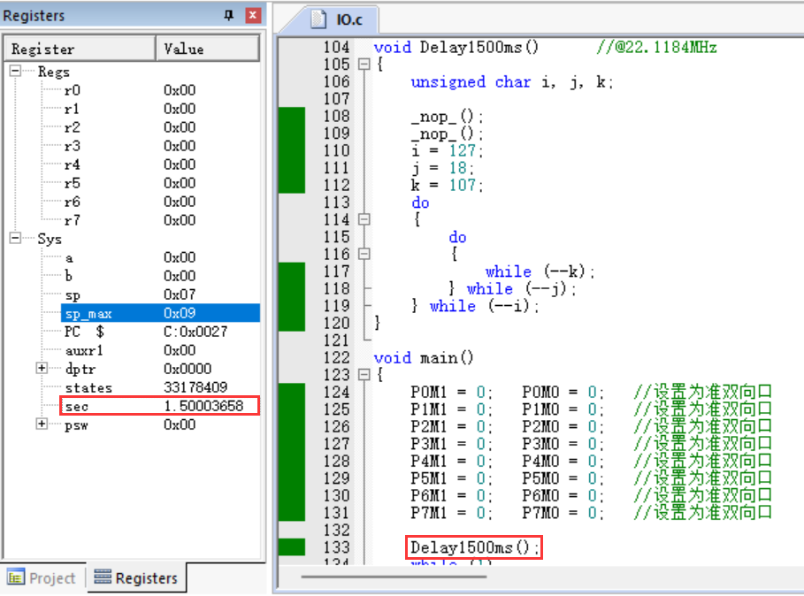This screenshot has height=596, width=804.
Task: Fold the main function block at line 123
Action: tap(363, 375)
